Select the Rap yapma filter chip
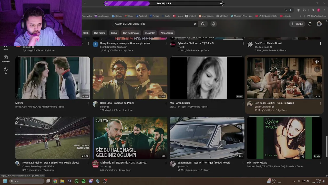 pyautogui.click(x=100, y=33)
